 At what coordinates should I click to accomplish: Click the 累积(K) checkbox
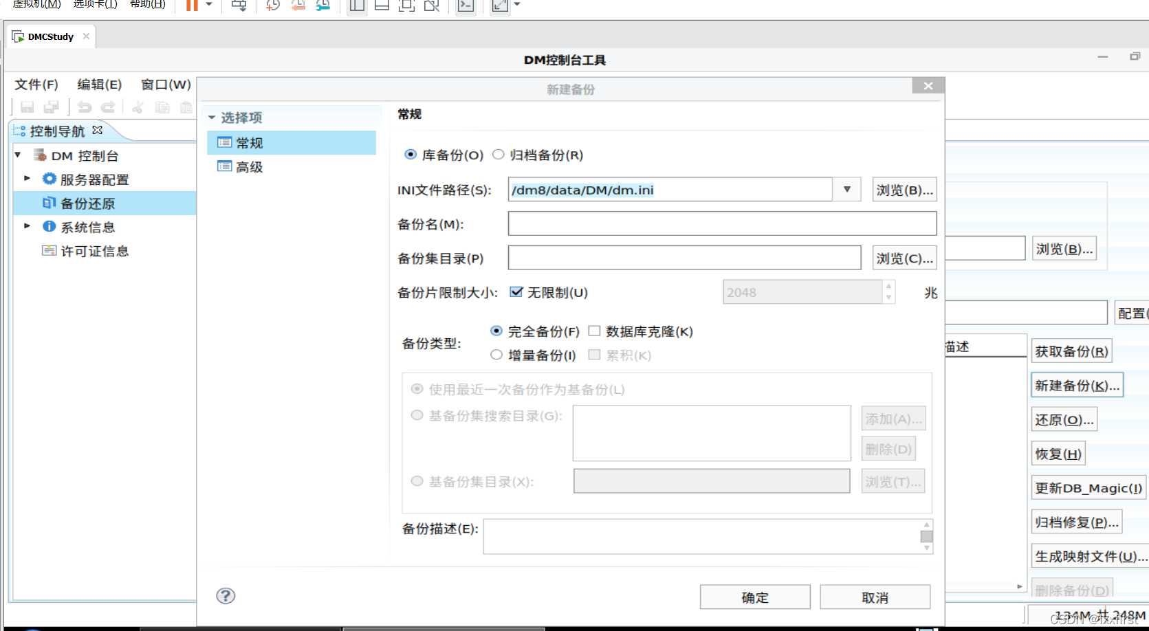click(x=595, y=355)
